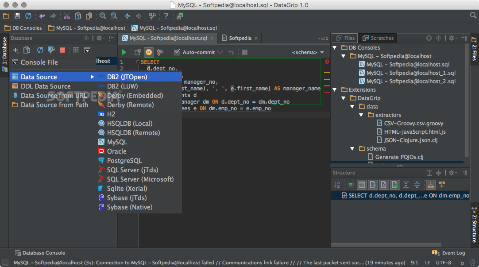
Task: Open the <schema> dropdown
Action: (308, 52)
